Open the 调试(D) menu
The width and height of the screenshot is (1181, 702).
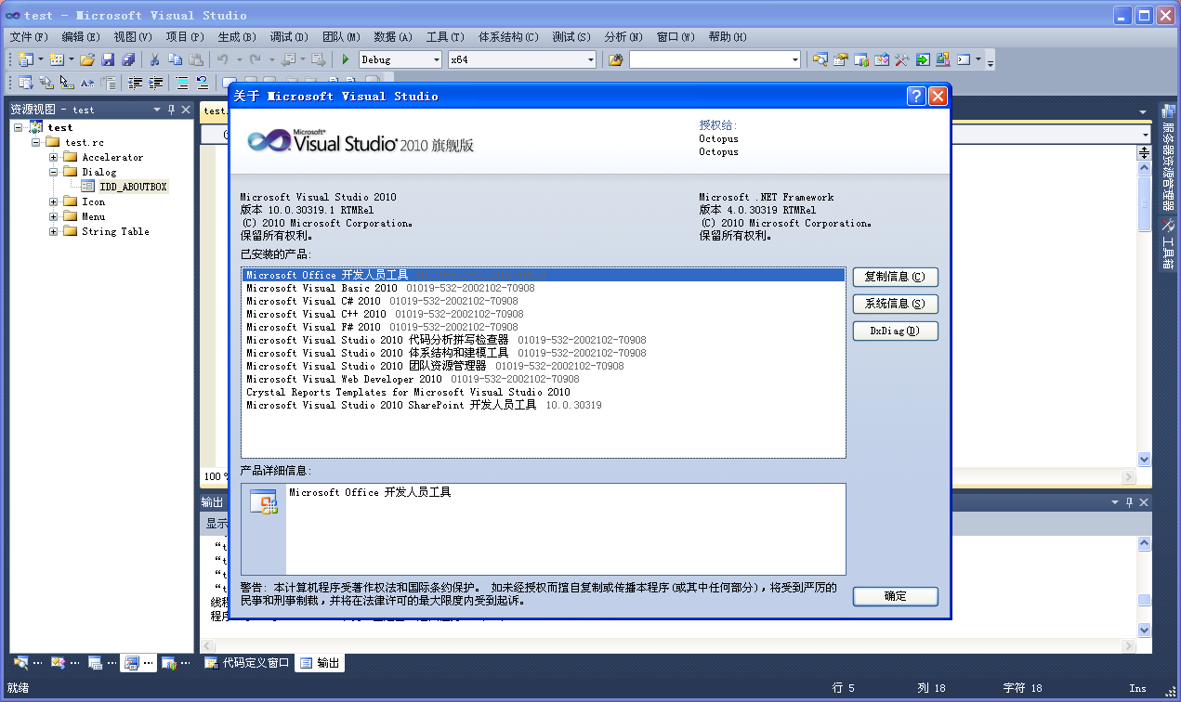[x=289, y=37]
